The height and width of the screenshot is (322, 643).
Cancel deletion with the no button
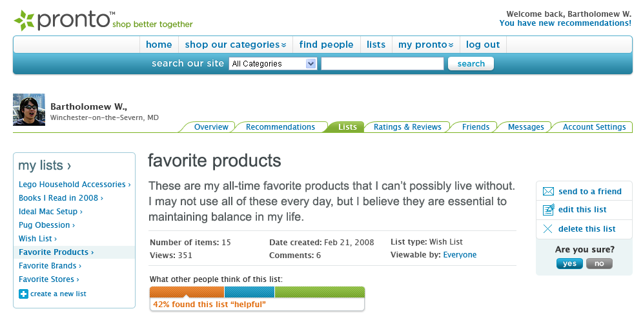[x=599, y=263]
